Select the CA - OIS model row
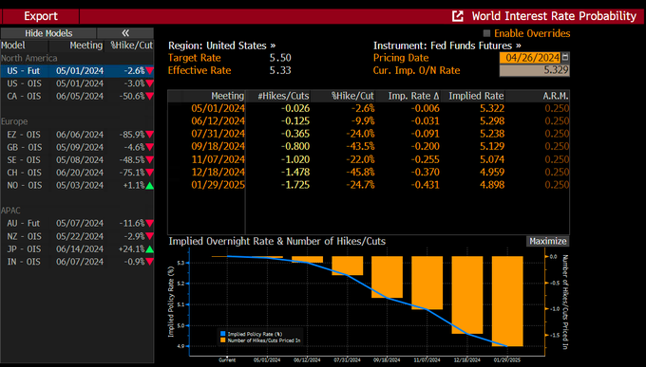Viewport: 646px width, 367px height. (x=77, y=97)
